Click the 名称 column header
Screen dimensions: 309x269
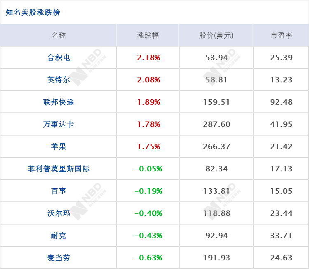tap(59, 35)
